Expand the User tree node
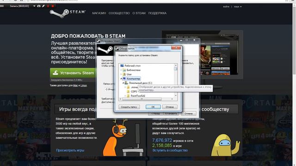The image size is (296, 166). (x=121, y=74)
